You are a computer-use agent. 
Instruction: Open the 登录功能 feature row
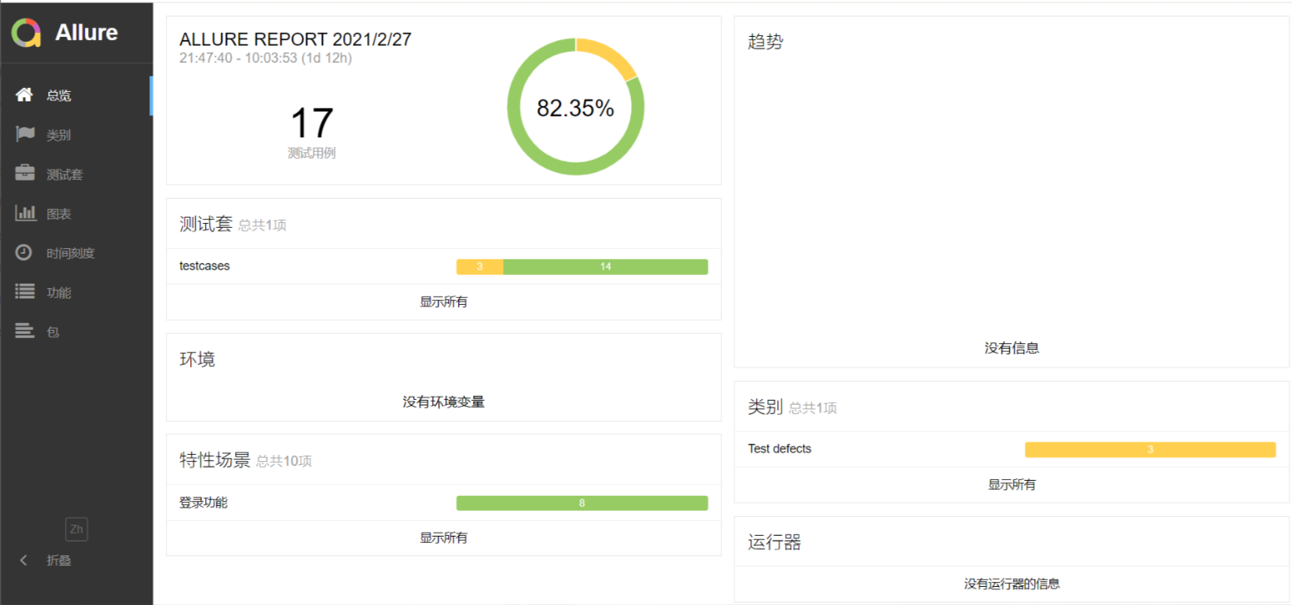point(443,503)
